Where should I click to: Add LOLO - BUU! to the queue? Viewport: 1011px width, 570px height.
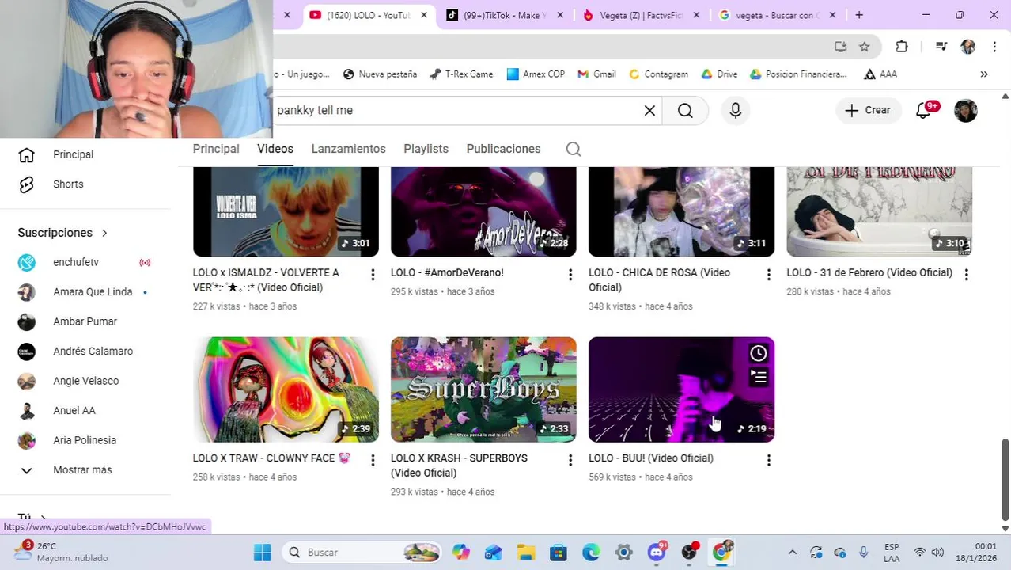pyautogui.click(x=758, y=377)
